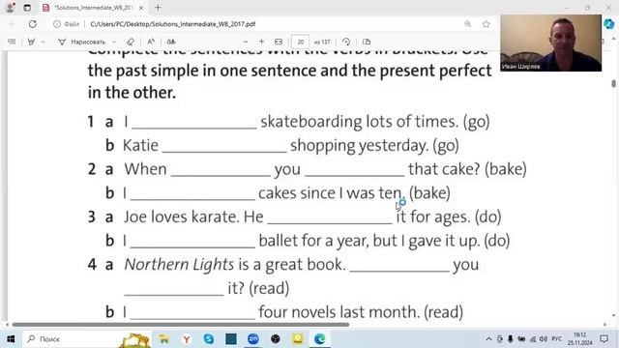Click 'Joe loves karate' text
Viewport: 619px width, 348px height.
[181, 217]
